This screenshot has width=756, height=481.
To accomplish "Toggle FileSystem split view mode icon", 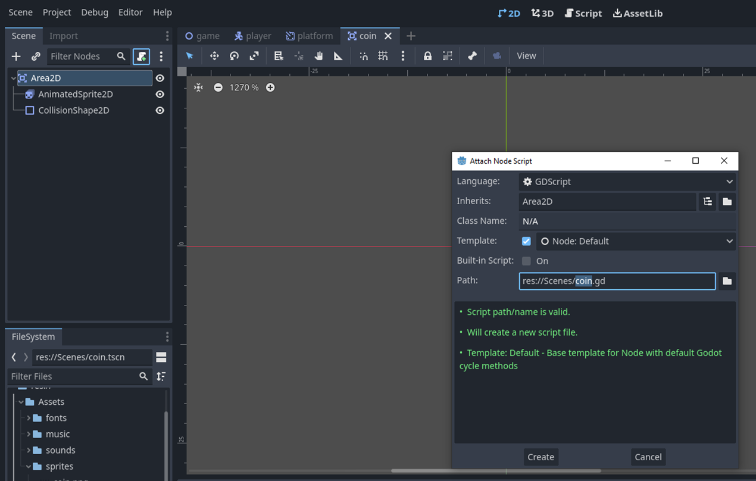I will [161, 357].
